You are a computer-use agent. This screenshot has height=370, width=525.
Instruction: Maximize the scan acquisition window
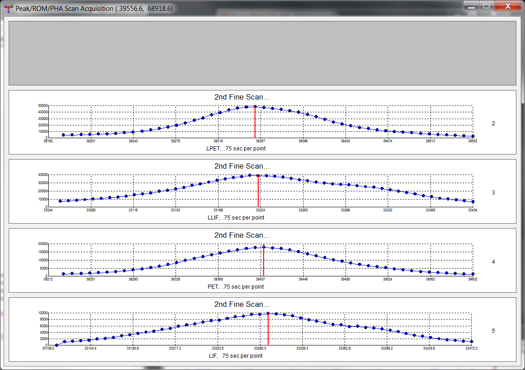pos(487,6)
